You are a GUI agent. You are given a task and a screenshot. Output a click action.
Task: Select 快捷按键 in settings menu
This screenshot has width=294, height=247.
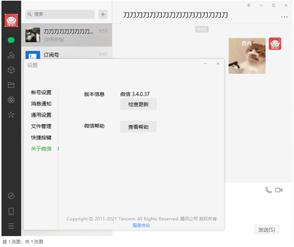pos(41,138)
